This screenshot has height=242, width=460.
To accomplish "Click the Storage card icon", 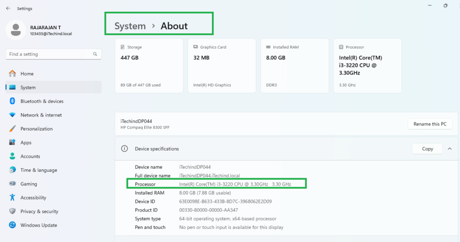I will coord(123,47).
